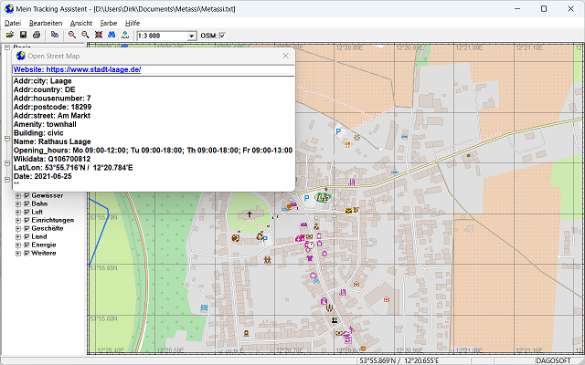The width and height of the screenshot is (585, 365).
Task: Click the church symbol on the map
Action: click(249, 215)
